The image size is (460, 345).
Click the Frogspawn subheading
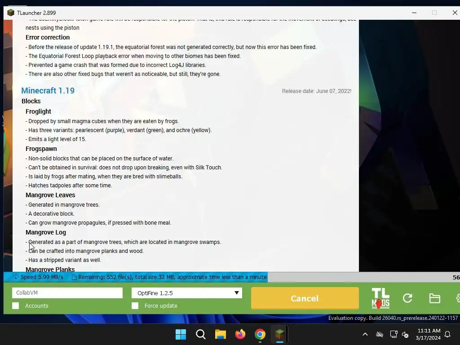click(41, 149)
